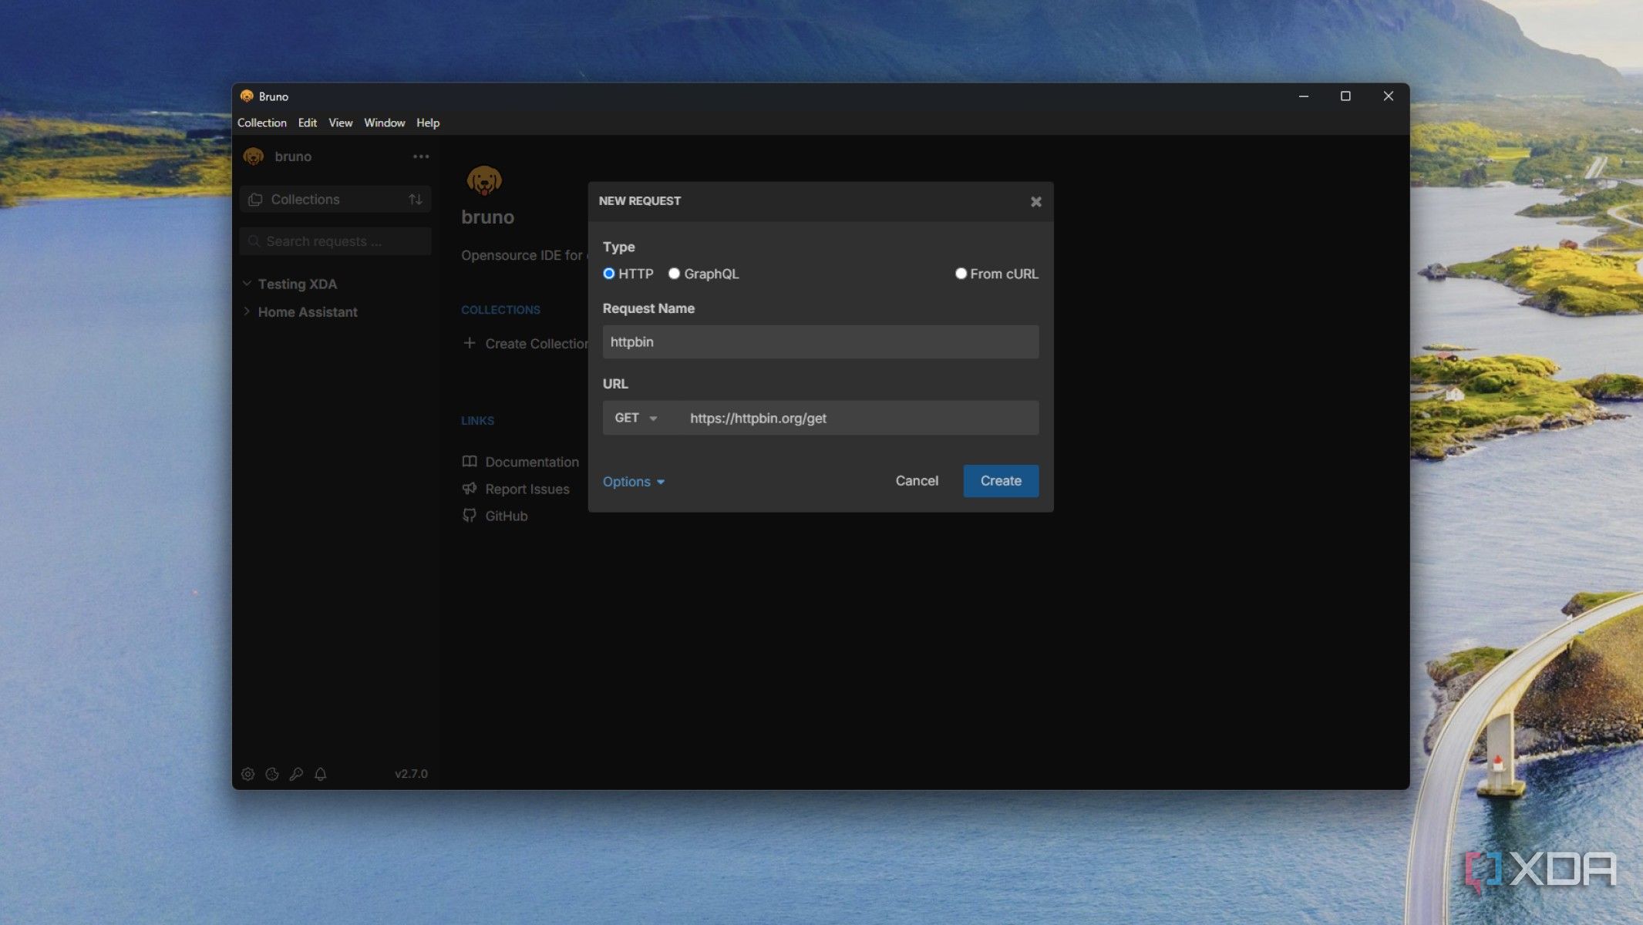
Task: Open the Window menu
Action: 384,123
